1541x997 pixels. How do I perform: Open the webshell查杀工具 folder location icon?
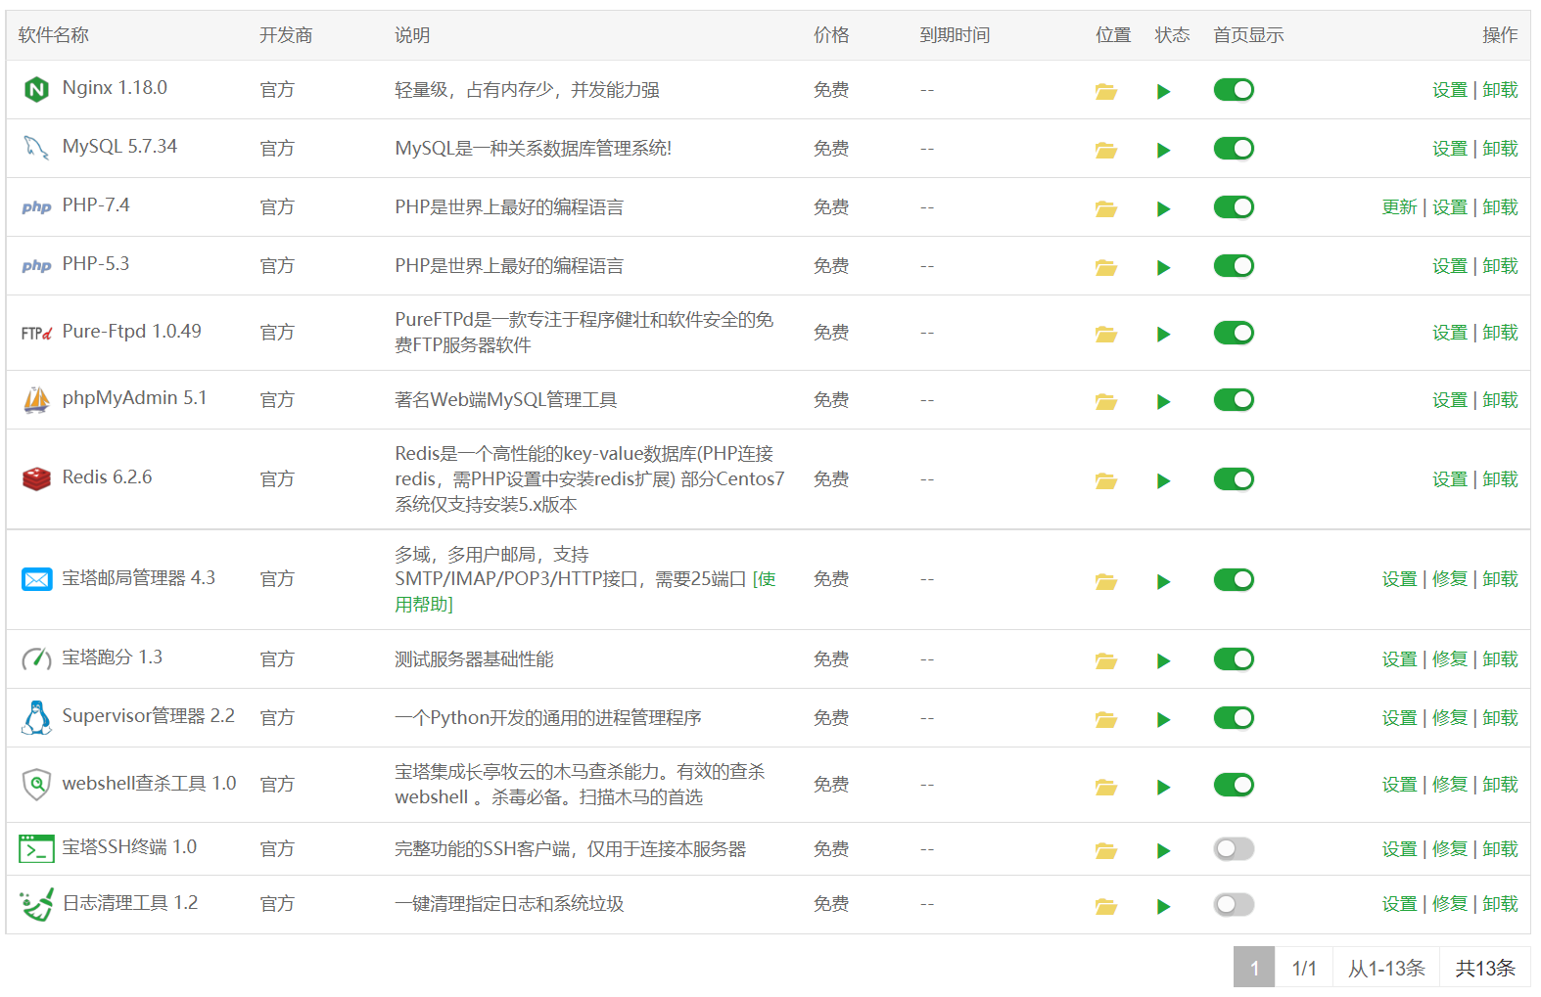click(1106, 787)
